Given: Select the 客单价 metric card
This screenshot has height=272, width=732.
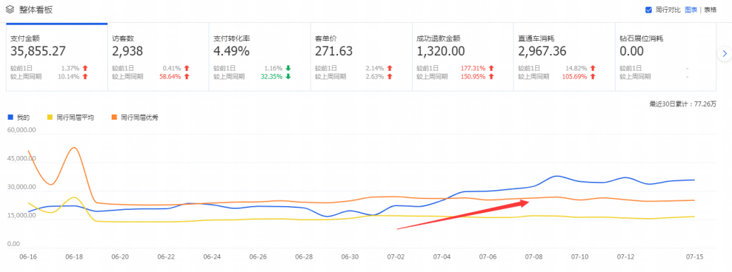Looking at the screenshot, I should pyautogui.click(x=362, y=57).
